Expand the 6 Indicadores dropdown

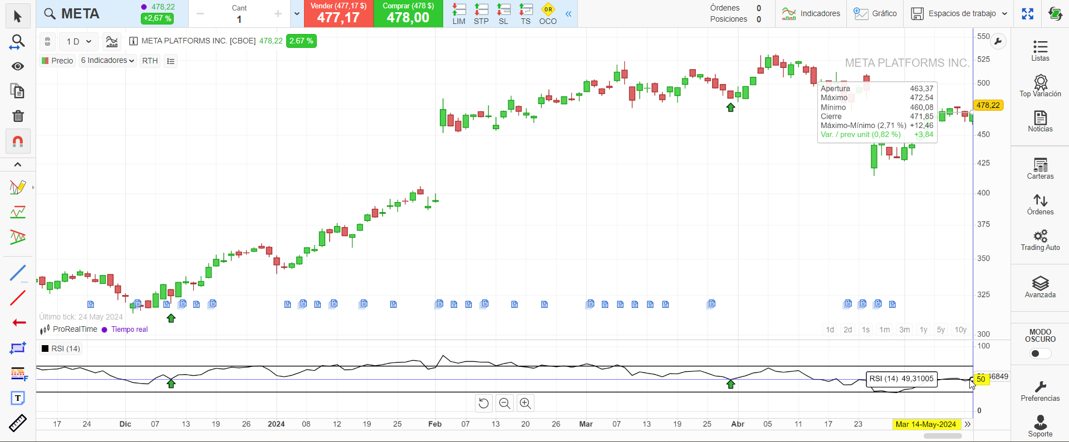click(107, 61)
